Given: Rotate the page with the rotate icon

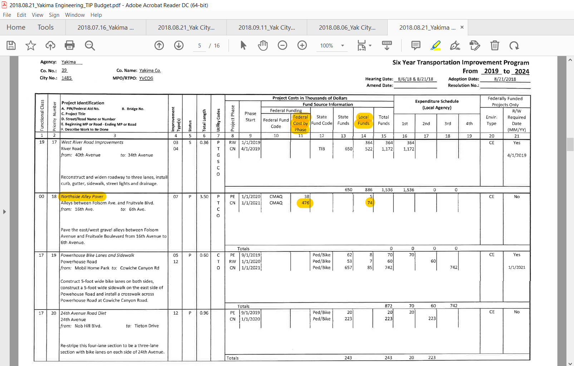Looking at the screenshot, I should [x=514, y=45].
